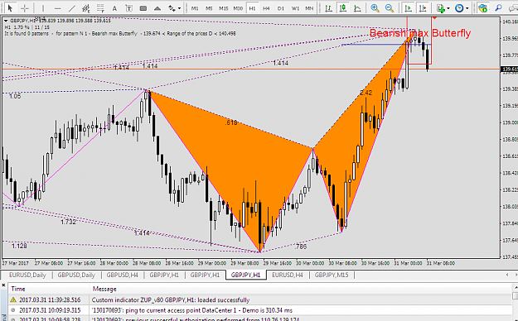Image resolution: width=518 pixels, height=321 pixels.
Task: Select the Equidistant channel tool
Action: pyautogui.click(x=86, y=8)
